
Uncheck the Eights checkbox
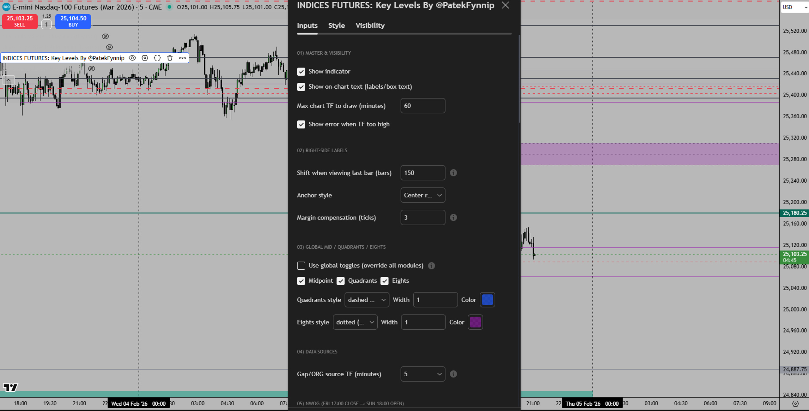click(x=384, y=281)
